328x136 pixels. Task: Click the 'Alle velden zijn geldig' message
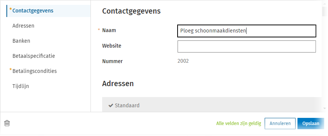pos(239,124)
